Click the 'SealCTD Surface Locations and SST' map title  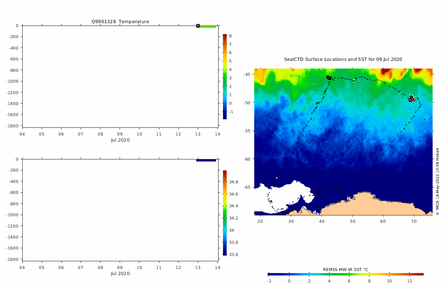click(343, 59)
